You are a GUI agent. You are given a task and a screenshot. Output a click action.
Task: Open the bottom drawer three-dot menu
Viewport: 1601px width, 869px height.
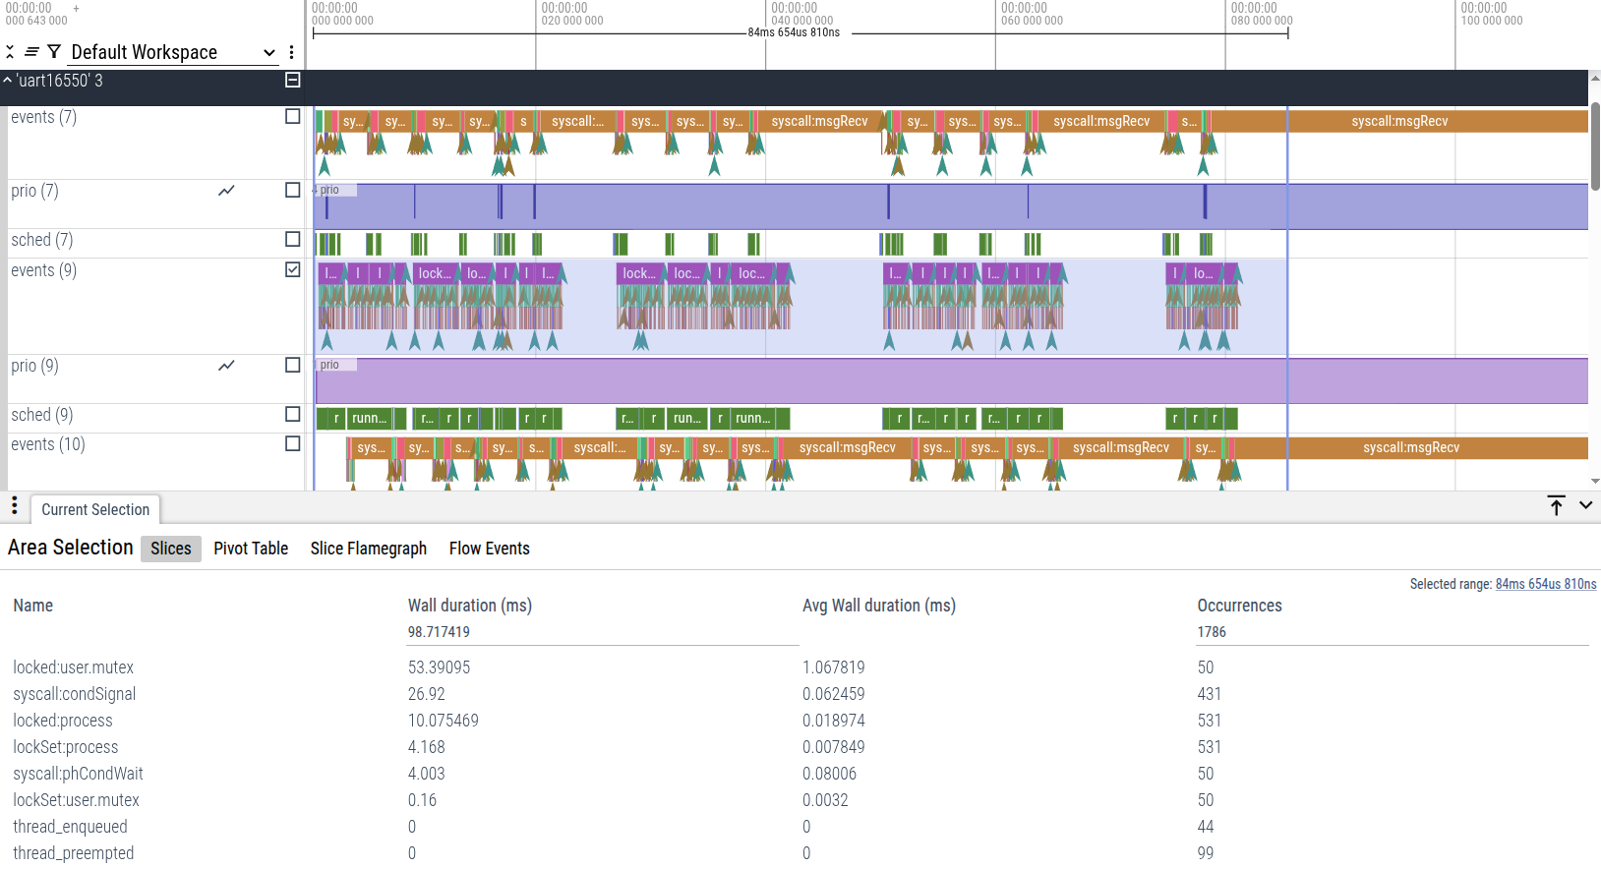coord(15,505)
